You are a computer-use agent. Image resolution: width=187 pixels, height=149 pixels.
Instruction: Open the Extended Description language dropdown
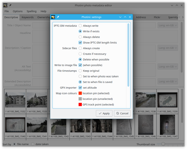point(168,81)
